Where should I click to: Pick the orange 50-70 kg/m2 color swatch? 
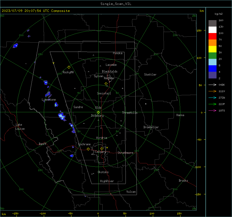(x=212, y=43)
